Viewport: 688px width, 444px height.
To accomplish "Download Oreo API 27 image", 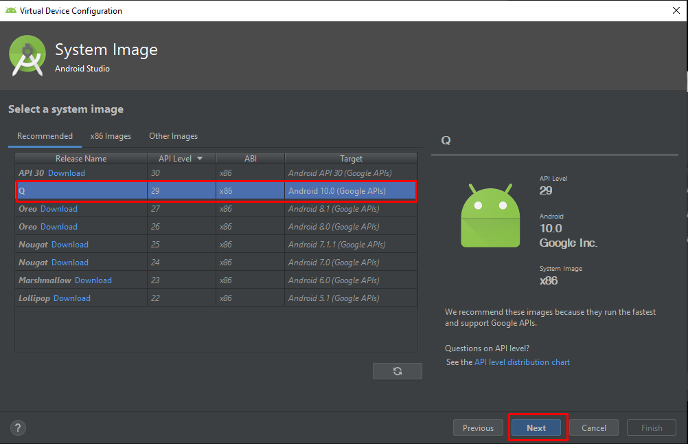I will click(59, 209).
